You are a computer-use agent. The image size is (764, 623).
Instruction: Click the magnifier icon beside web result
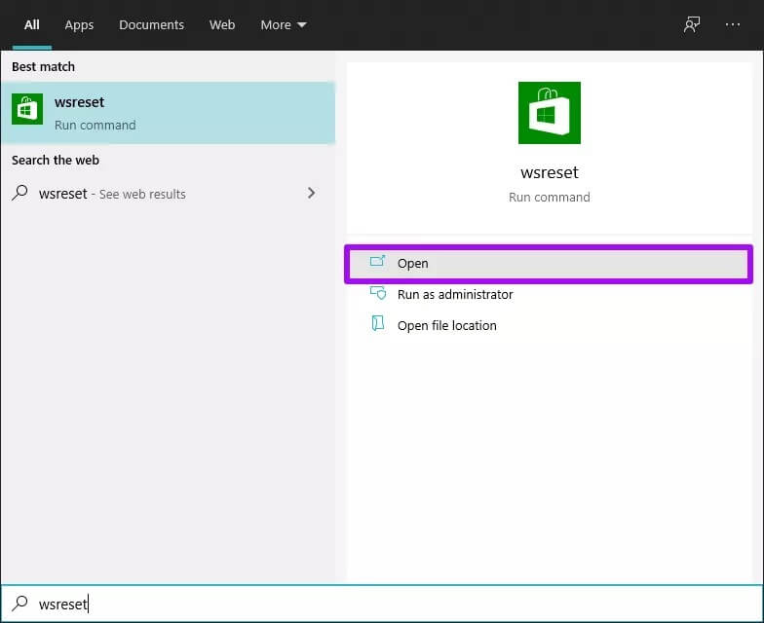(x=19, y=193)
